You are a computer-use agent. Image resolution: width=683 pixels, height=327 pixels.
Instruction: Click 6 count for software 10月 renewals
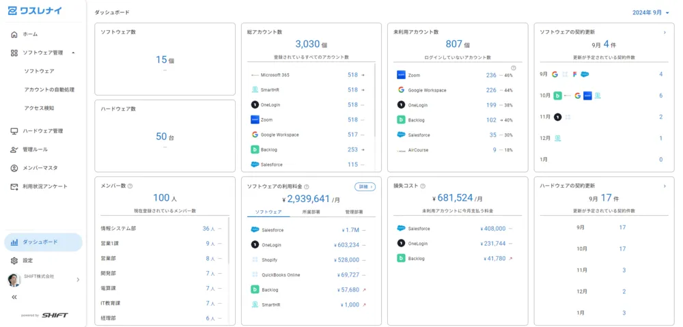660,96
